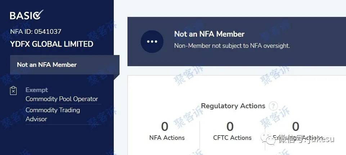346x155 pixels.
Task: Select the Not an NFA Member sidebar tab
Action: coord(47,65)
